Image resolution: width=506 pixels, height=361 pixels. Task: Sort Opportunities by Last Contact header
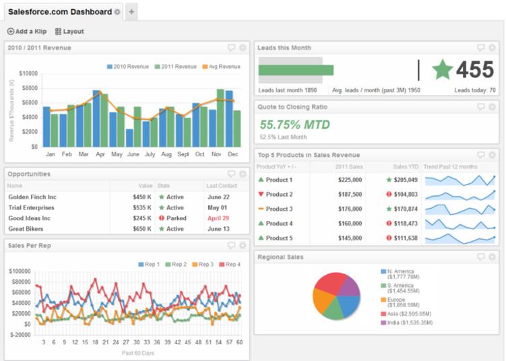pyautogui.click(x=222, y=185)
